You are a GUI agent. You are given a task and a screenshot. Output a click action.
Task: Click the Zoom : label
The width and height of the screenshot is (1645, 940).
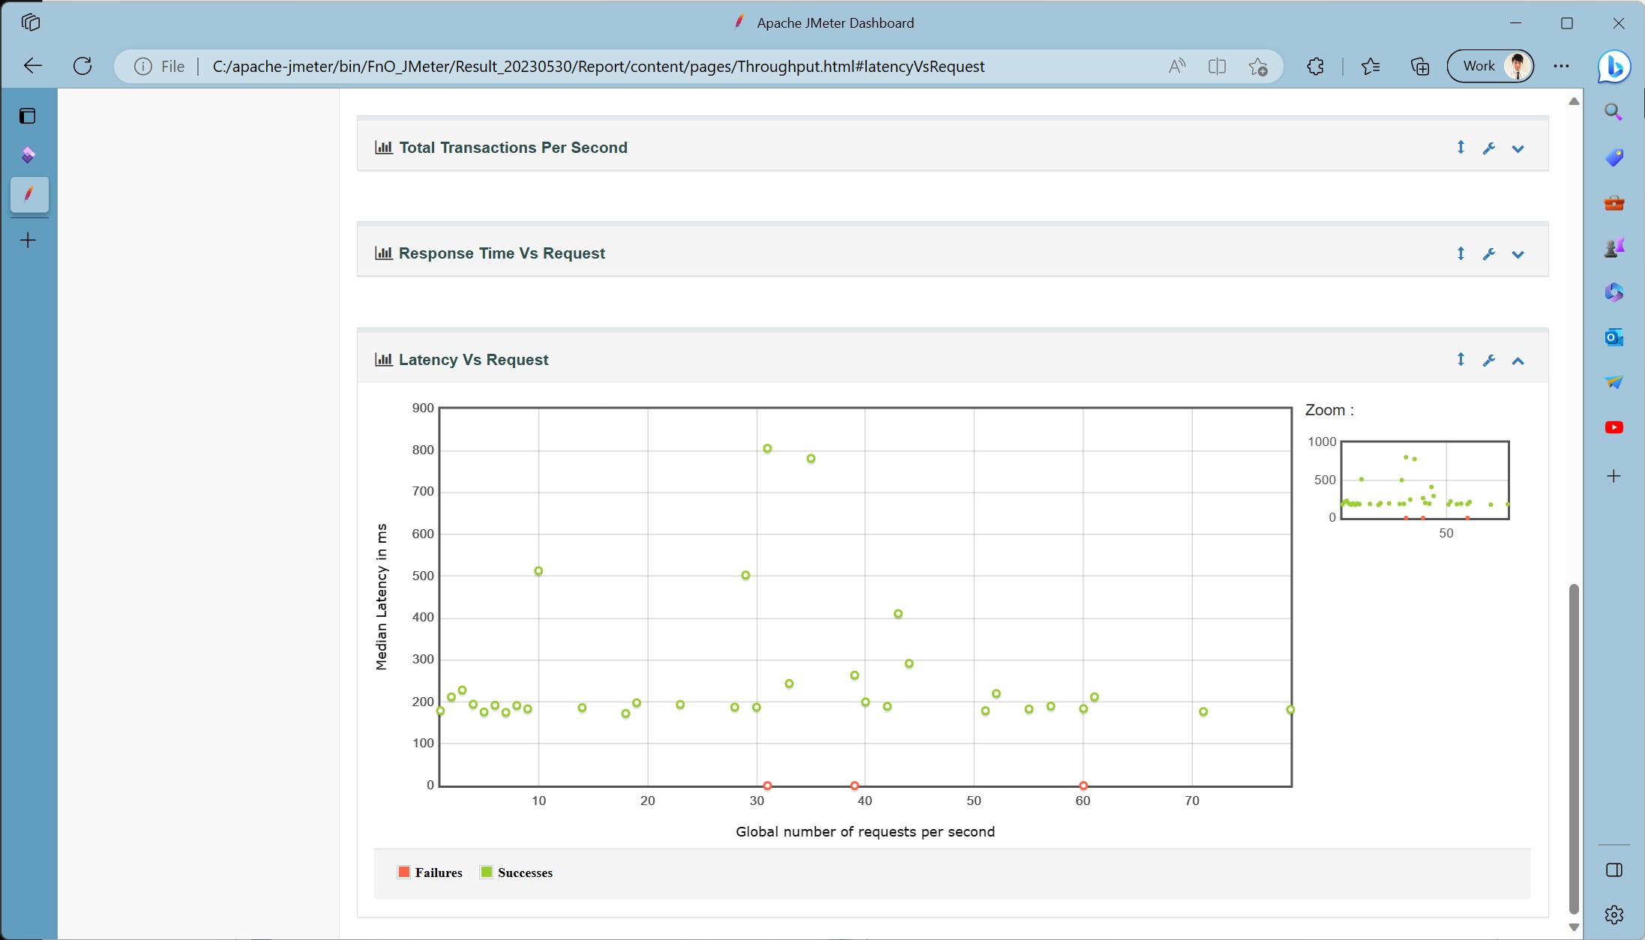(1329, 410)
